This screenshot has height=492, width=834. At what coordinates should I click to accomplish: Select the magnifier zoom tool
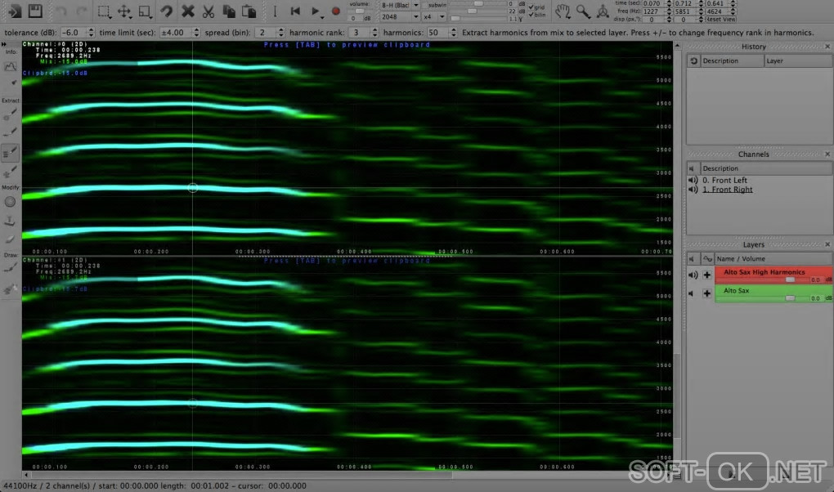click(583, 11)
